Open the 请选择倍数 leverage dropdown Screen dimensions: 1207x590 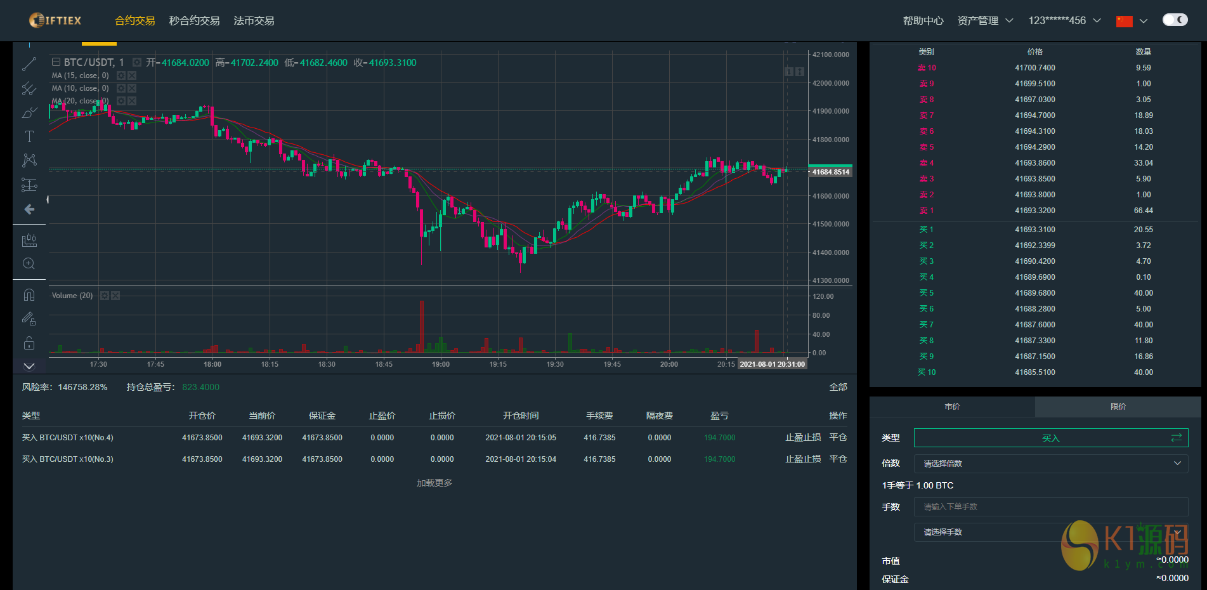pyautogui.click(x=1051, y=464)
